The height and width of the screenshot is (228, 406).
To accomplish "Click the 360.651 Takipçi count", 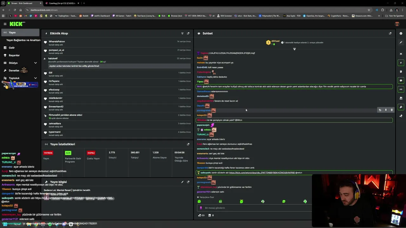I will tap(135, 152).
